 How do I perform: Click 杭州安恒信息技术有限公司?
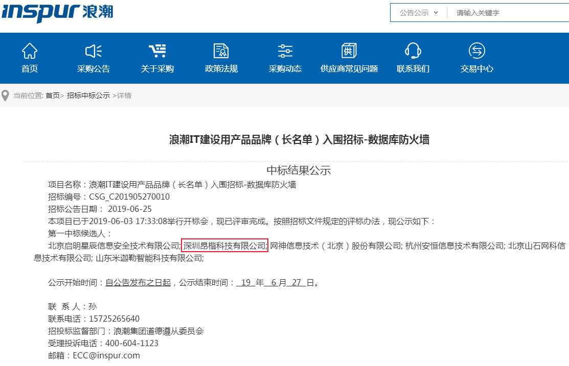point(454,246)
